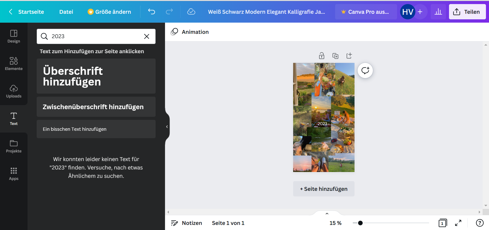Toggle the grid view page icon
Screen dimensions: 489x230
(x=443, y=223)
